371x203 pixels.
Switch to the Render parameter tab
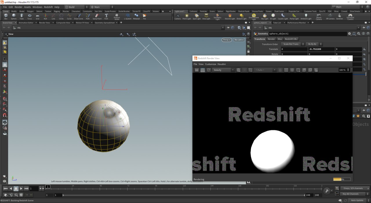(271, 39)
